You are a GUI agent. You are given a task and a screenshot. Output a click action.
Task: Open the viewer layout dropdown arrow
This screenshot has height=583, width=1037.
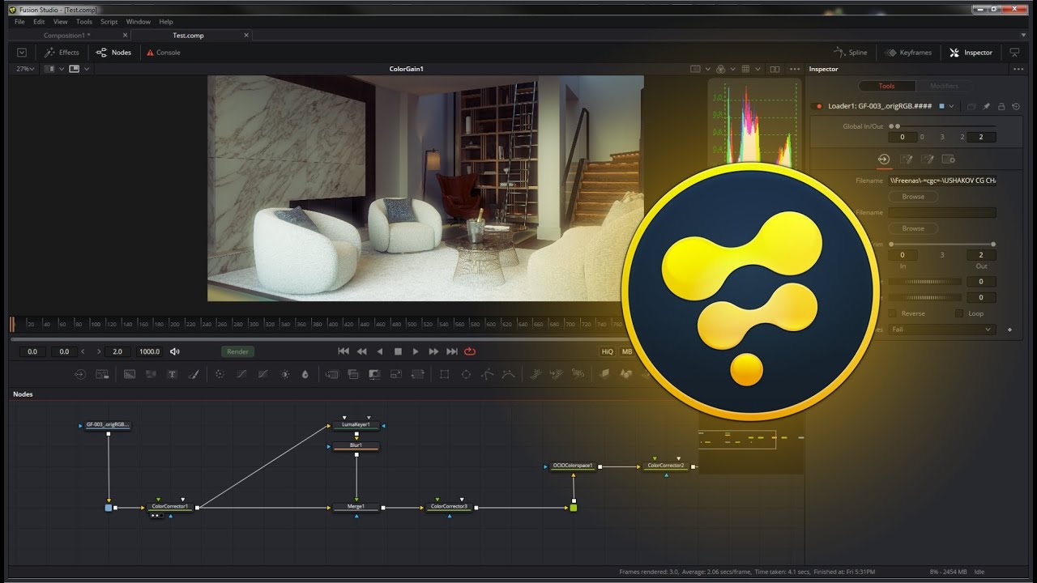[87, 69]
